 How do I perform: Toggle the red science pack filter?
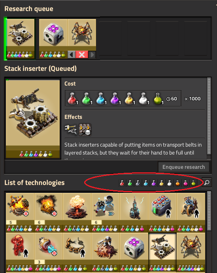click(122, 183)
